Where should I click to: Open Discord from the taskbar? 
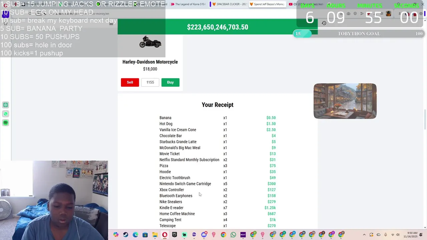point(204,235)
